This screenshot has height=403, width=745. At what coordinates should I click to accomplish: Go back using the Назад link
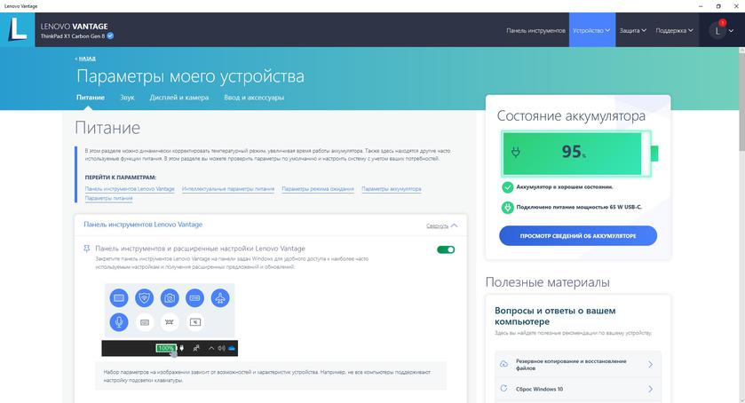[85, 59]
